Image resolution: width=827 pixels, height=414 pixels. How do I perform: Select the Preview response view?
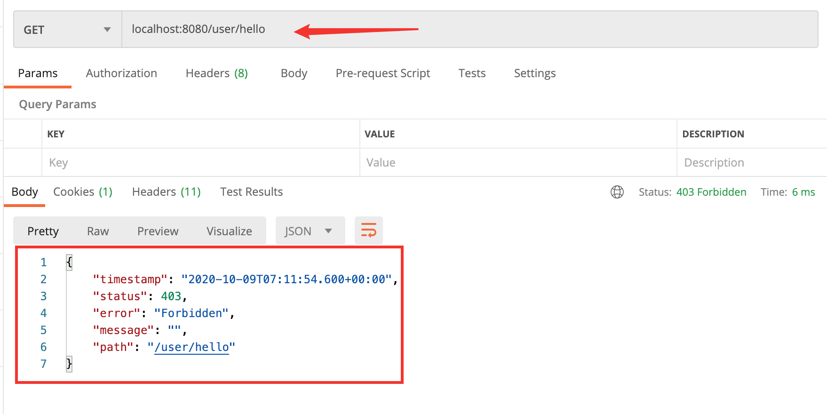[158, 231]
